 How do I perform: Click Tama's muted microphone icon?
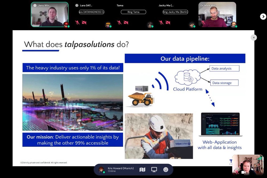coord(119,22)
